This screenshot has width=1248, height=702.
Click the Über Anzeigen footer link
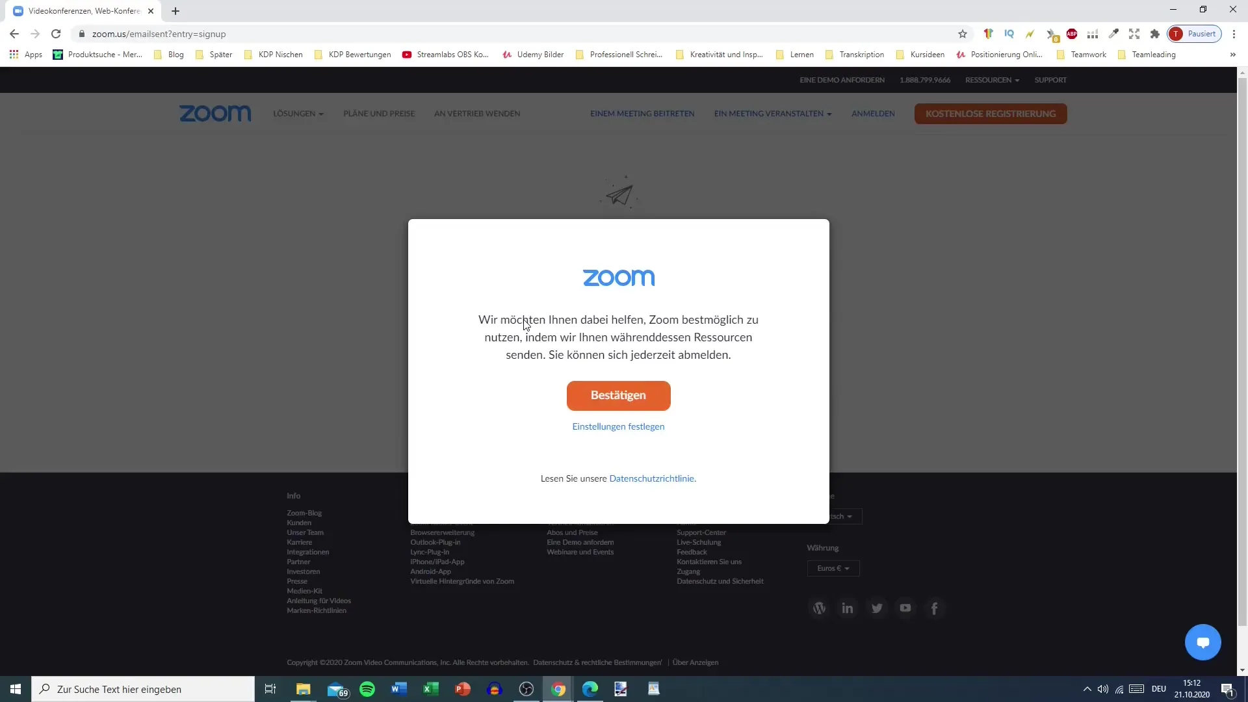pos(695,662)
